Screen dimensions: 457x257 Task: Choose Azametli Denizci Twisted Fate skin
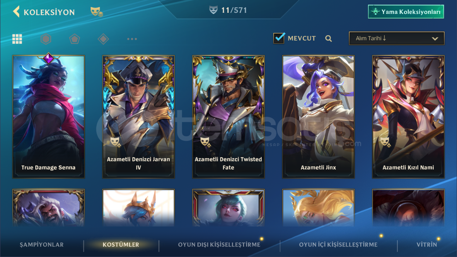coord(228,117)
